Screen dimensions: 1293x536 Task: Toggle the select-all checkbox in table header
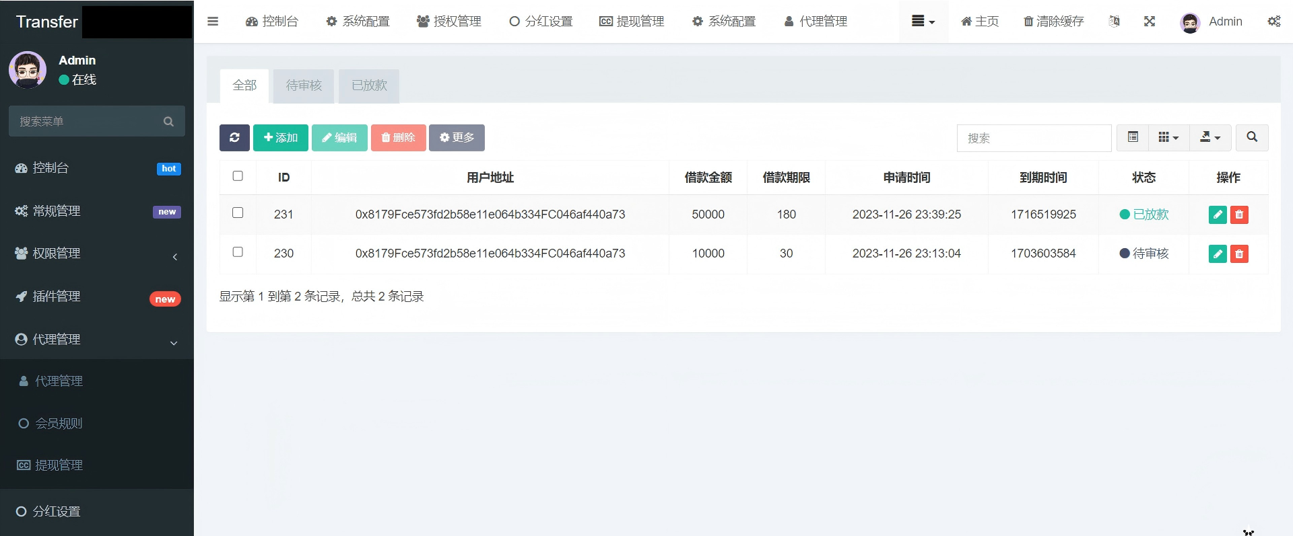pyautogui.click(x=238, y=176)
